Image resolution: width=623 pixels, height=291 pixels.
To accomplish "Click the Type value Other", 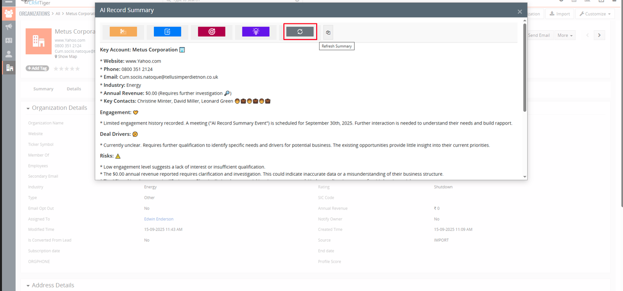I will [x=150, y=198].
